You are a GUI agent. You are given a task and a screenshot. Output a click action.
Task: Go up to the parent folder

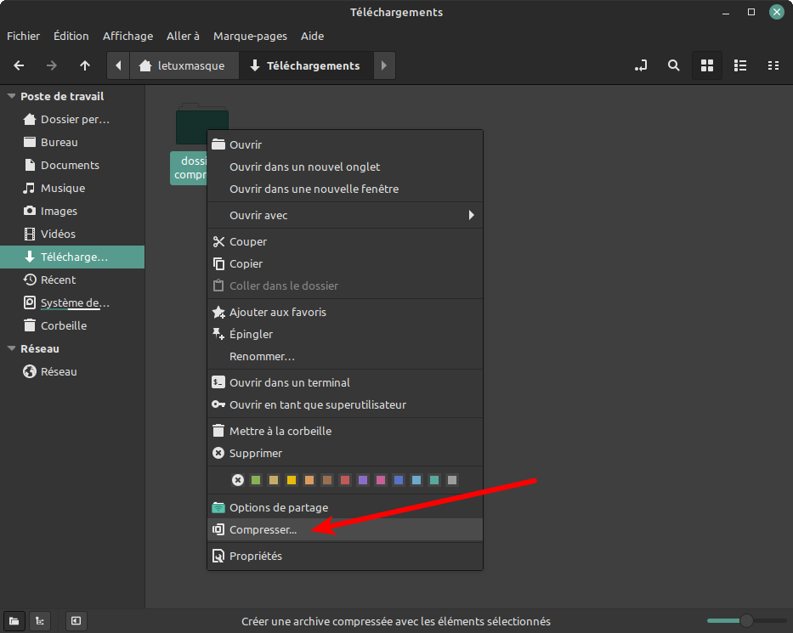click(85, 65)
